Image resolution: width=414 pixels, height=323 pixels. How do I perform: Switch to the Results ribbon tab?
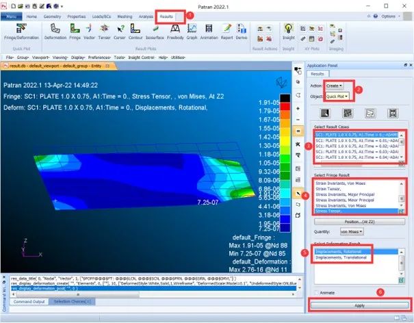point(166,16)
